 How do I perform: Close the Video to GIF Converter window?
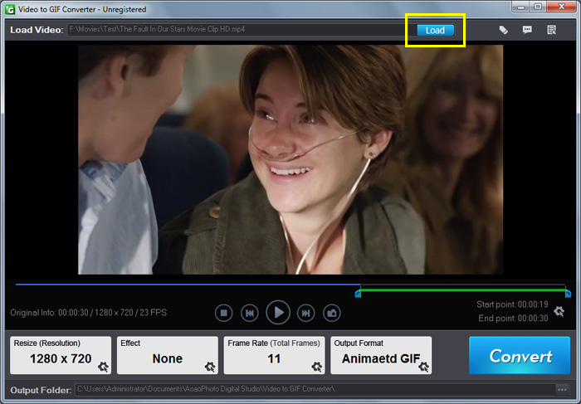point(561,7)
